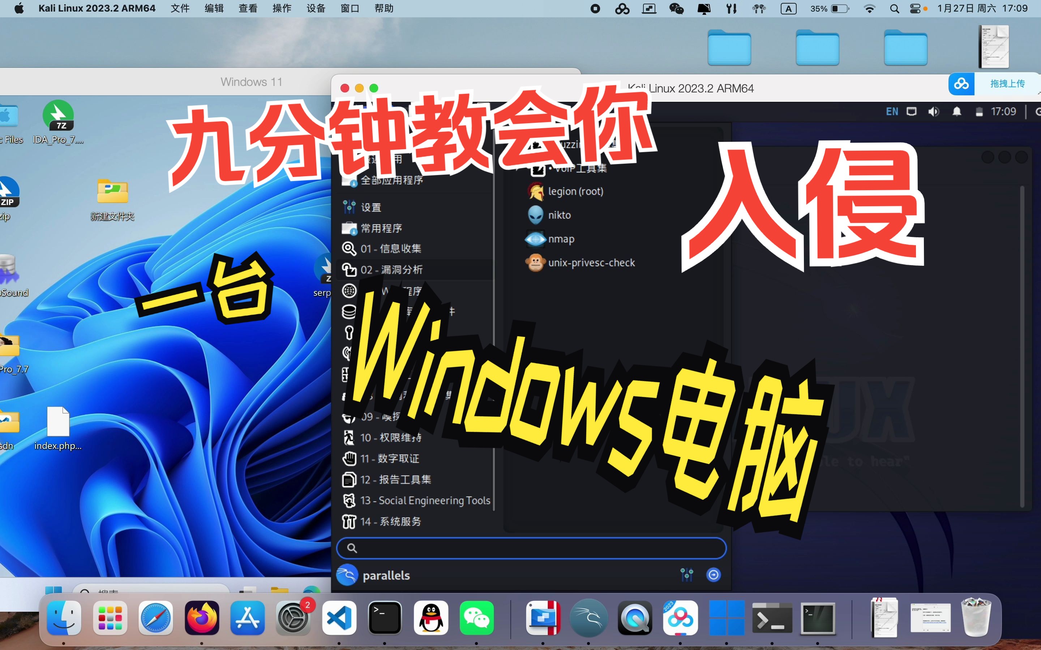Open 帮助 menu in menu bar
Viewport: 1041px width, 650px height.
click(x=384, y=9)
